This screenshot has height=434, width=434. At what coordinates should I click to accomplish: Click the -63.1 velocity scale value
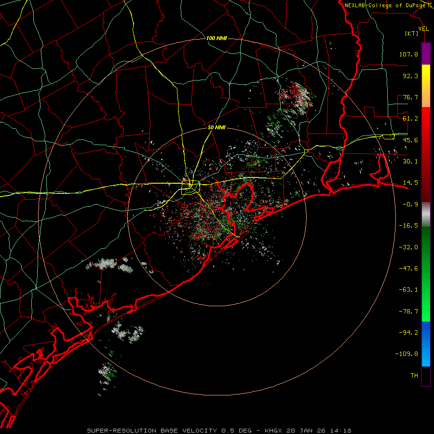click(x=408, y=290)
